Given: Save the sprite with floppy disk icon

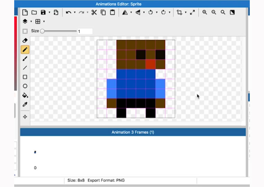Looking at the screenshot, I should 43,12.
